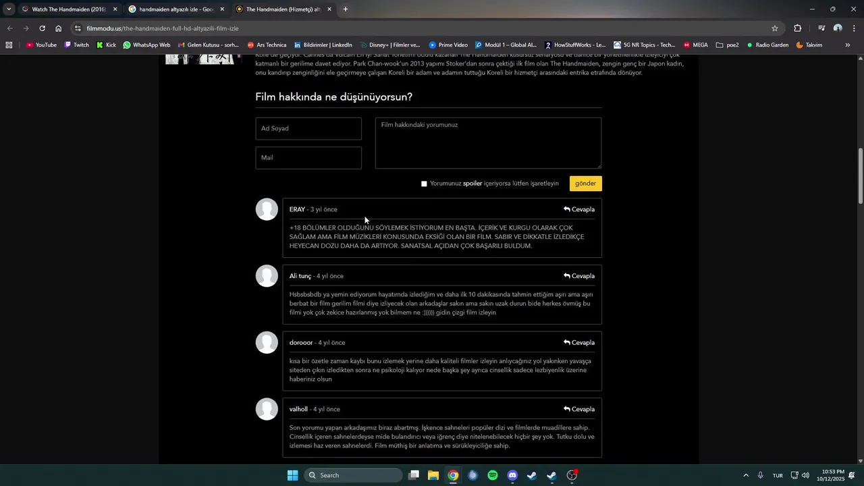Close the Watch The Handmaiden tab
This screenshot has width=864, height=486.
click(115, 9)
